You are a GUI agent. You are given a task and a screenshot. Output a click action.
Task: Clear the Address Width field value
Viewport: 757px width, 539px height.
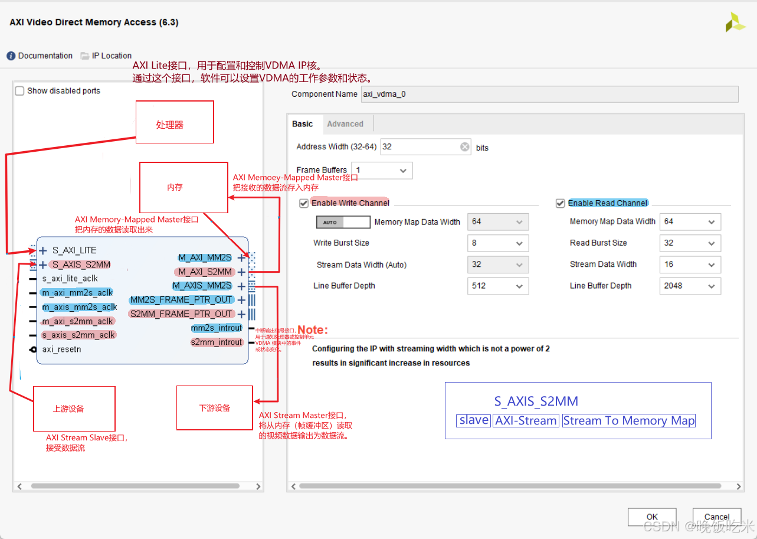[464, 146]
